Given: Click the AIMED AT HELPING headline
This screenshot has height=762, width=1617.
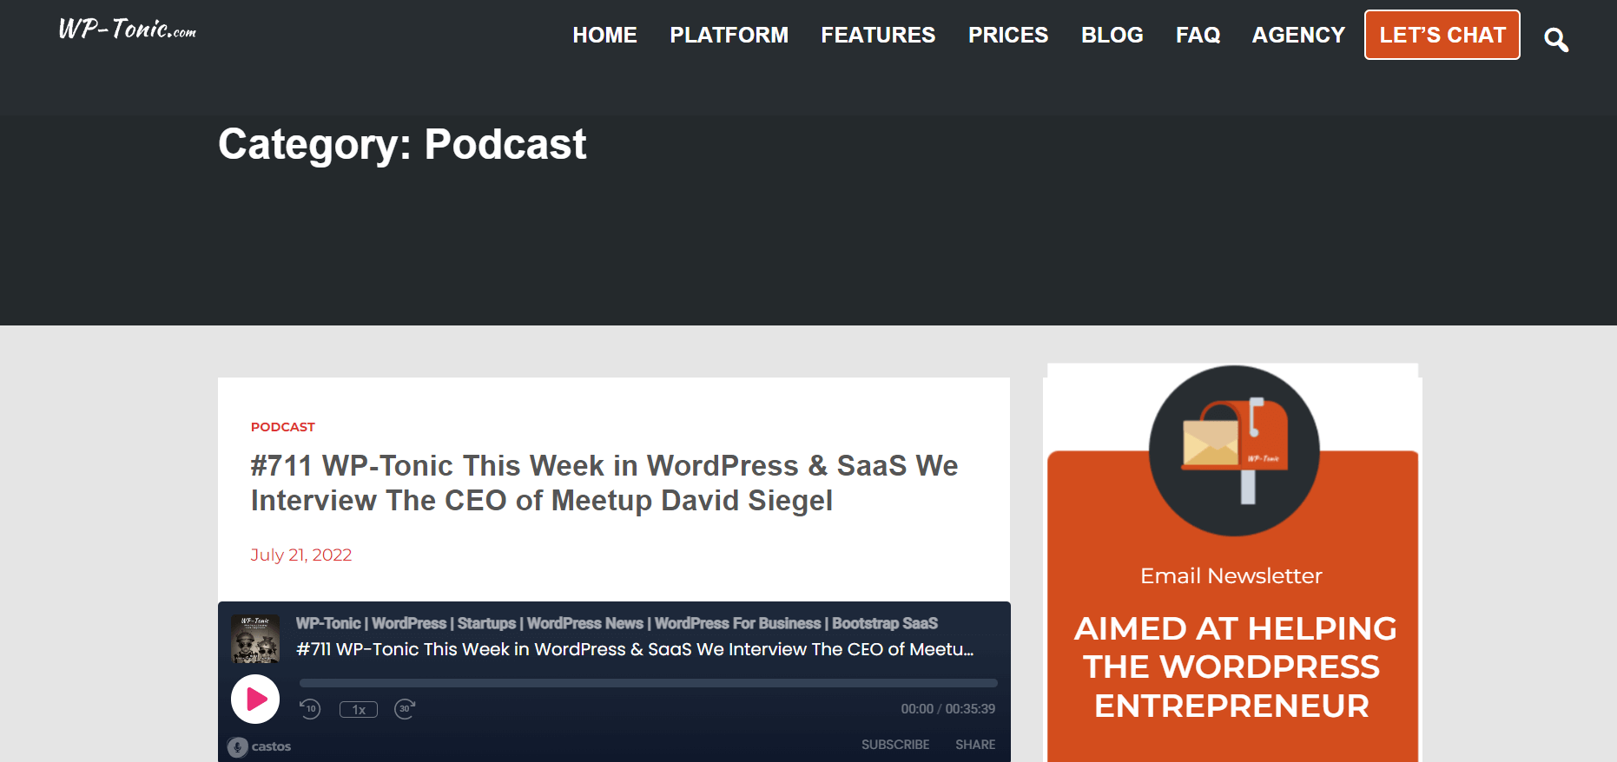Looking at the screenshot, I should coord(1234,667).
